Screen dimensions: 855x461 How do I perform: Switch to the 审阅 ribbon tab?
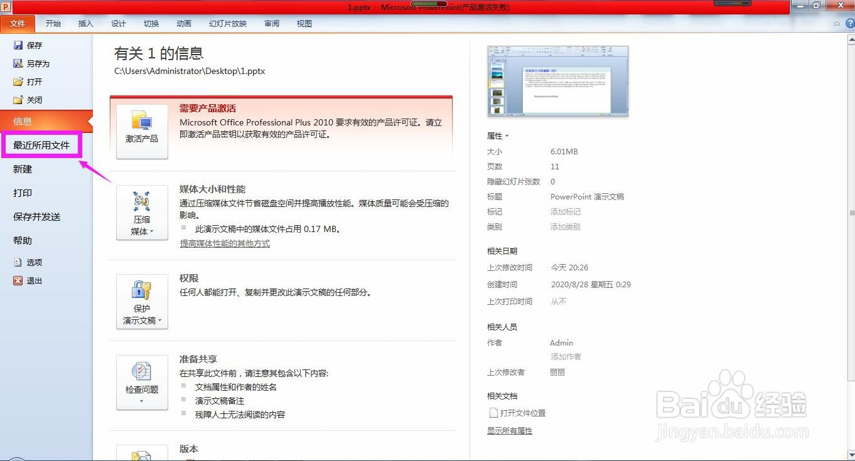(x=271, y=24)
